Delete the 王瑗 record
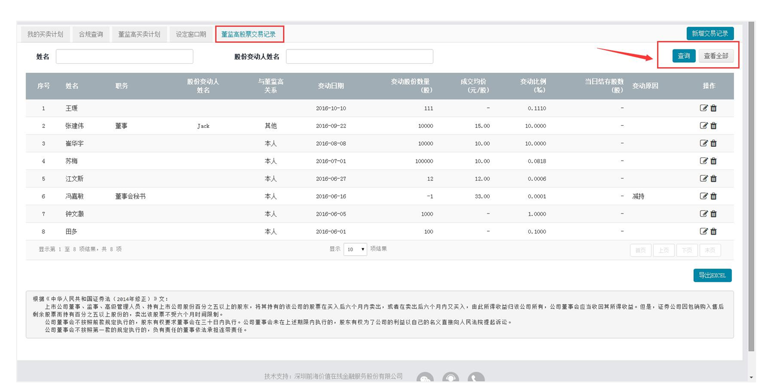Viewport: 775px width, 388px height. click(x=714, y=108)
